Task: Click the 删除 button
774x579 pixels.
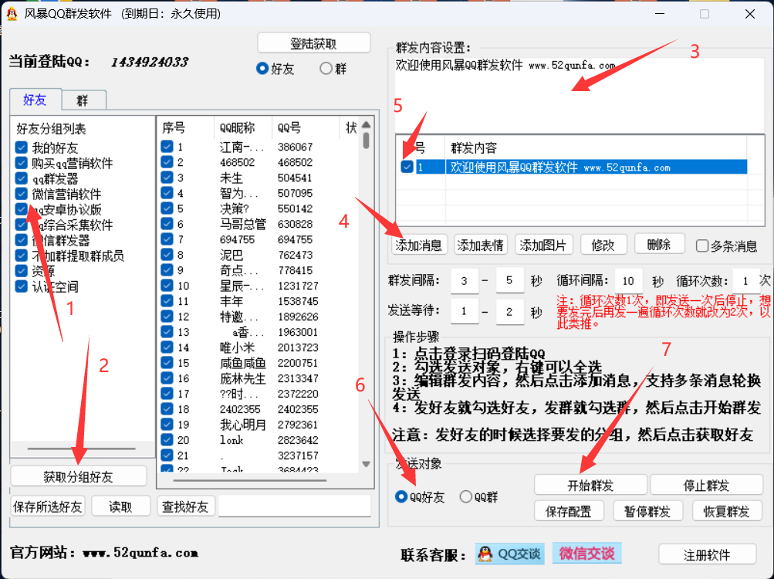Action: (659, 244)
